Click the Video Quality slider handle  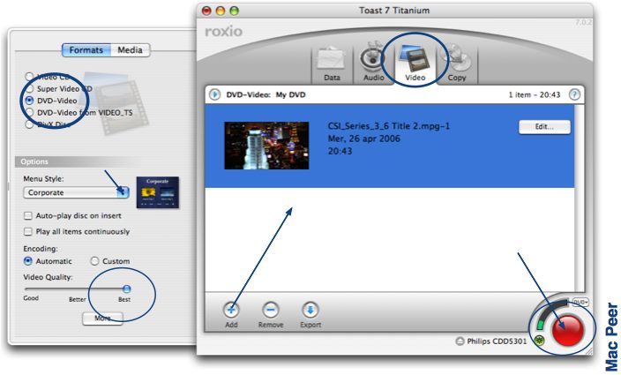pos(126,289)
